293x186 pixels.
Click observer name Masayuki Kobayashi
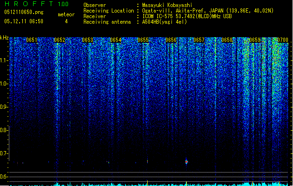pyautogui.click(x=167, y=5)
